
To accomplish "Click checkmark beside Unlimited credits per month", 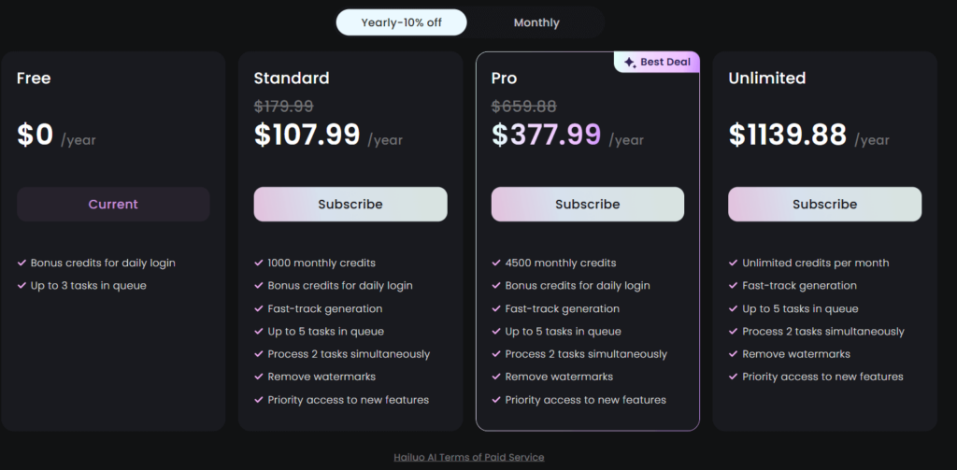I will 733,263.
